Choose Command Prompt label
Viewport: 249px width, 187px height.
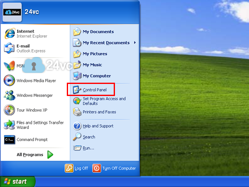click(32, 140)
